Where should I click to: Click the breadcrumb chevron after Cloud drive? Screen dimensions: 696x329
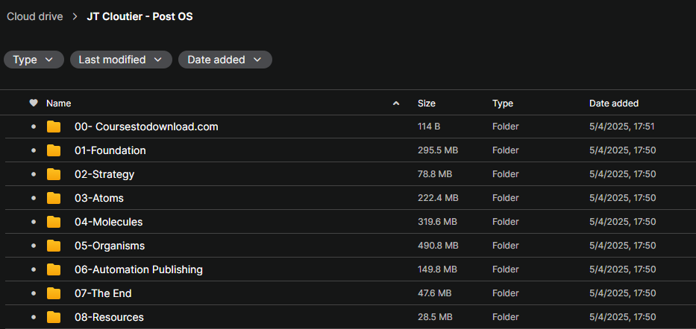tap(75, 16)
